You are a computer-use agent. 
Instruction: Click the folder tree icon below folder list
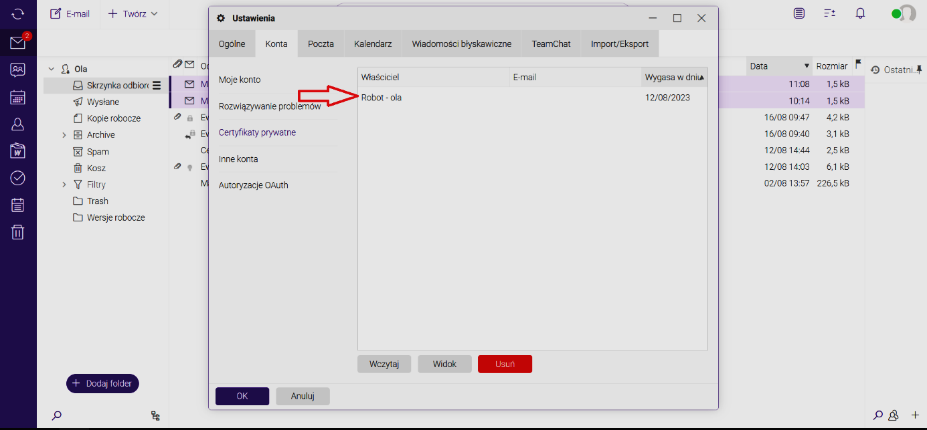(155, 415)
